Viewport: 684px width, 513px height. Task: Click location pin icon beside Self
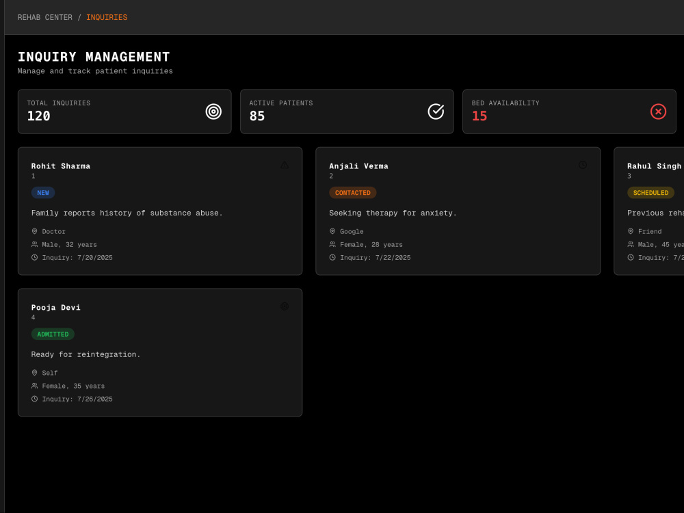pyautogui.click(x=34, y=373)
